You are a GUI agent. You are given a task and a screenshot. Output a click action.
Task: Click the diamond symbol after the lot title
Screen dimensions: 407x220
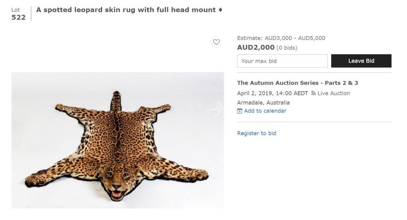click(220, 10)
